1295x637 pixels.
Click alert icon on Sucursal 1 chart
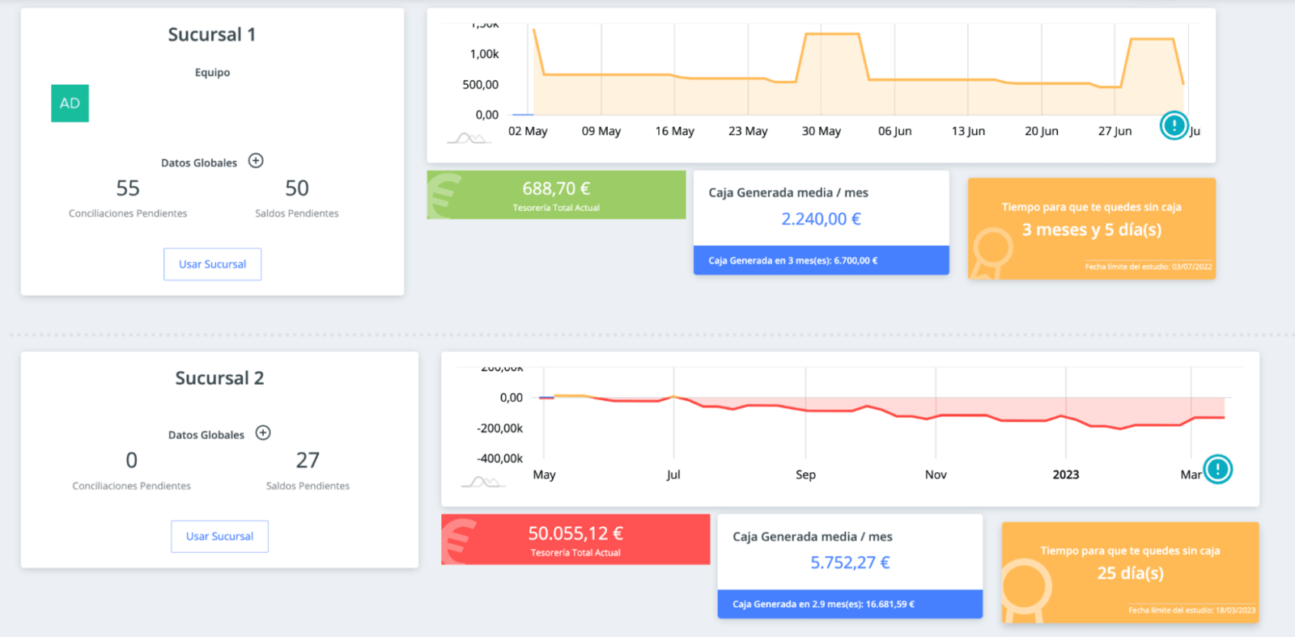[1174, 125]
